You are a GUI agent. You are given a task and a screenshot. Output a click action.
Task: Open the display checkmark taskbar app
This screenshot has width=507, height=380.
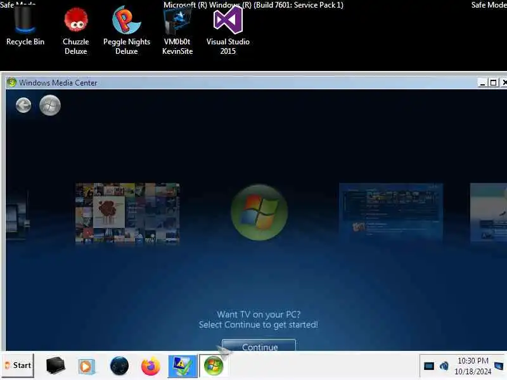[183, 366]
